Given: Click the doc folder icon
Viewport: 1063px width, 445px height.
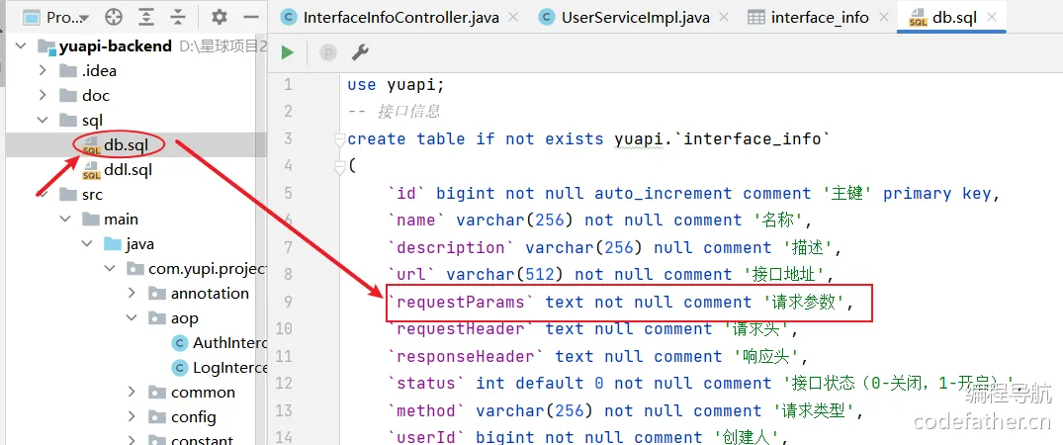Looking at the screenshot, I should click(68, 96).
